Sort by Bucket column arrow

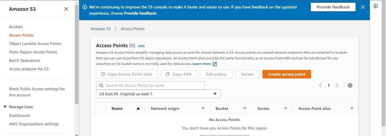pos(245,108)
